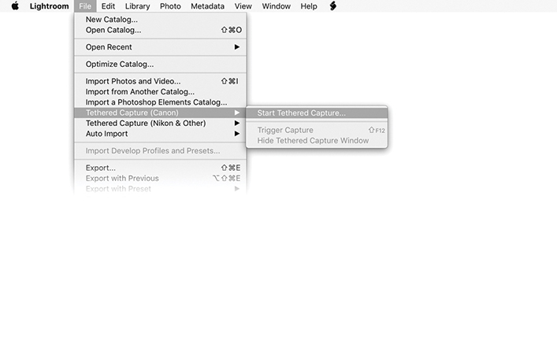The image size is (557, 355).
Task: Open the Metadata menu
Action: (207, 6)
